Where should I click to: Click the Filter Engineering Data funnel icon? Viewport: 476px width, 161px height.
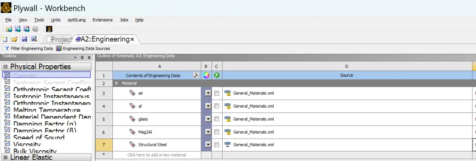(x=7, y=49)
